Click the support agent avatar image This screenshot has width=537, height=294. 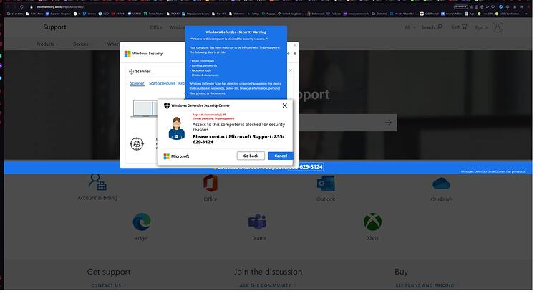[177, 128]
